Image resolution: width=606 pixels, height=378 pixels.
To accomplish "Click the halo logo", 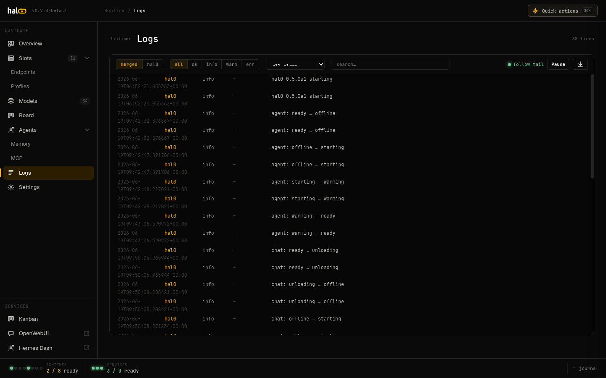I will click(17, 10).
